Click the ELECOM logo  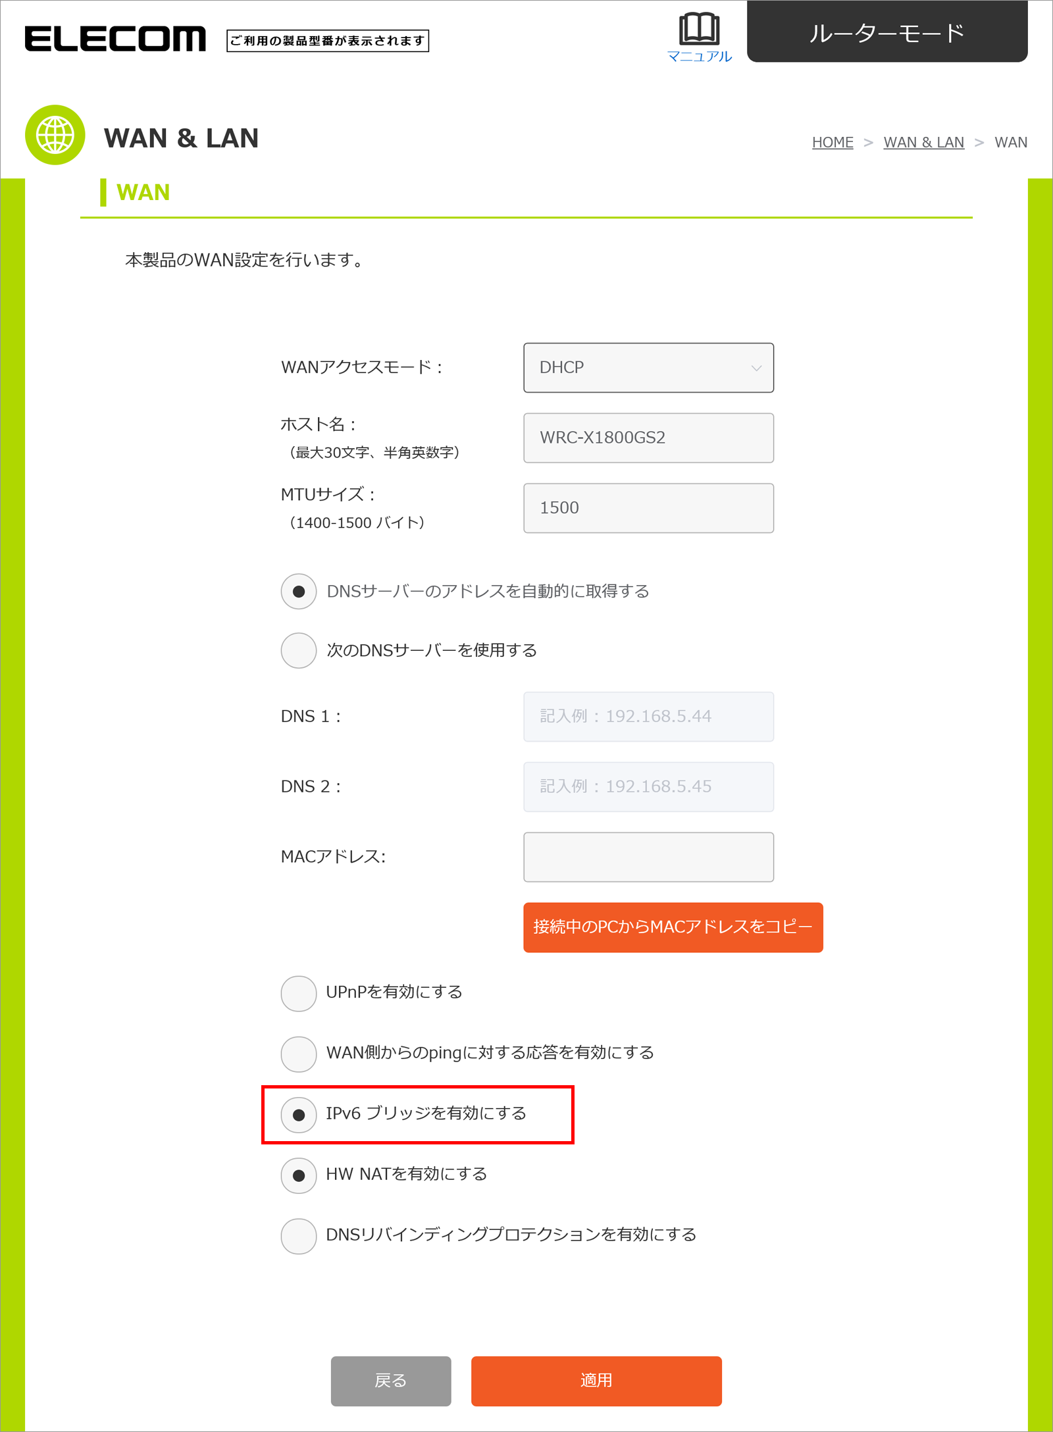(x=115, y=39)
